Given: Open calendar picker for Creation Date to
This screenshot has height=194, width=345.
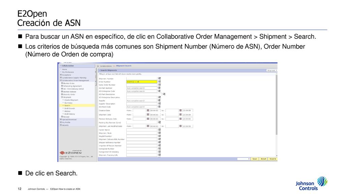Looking at the screenshot, I should (181, 110).
